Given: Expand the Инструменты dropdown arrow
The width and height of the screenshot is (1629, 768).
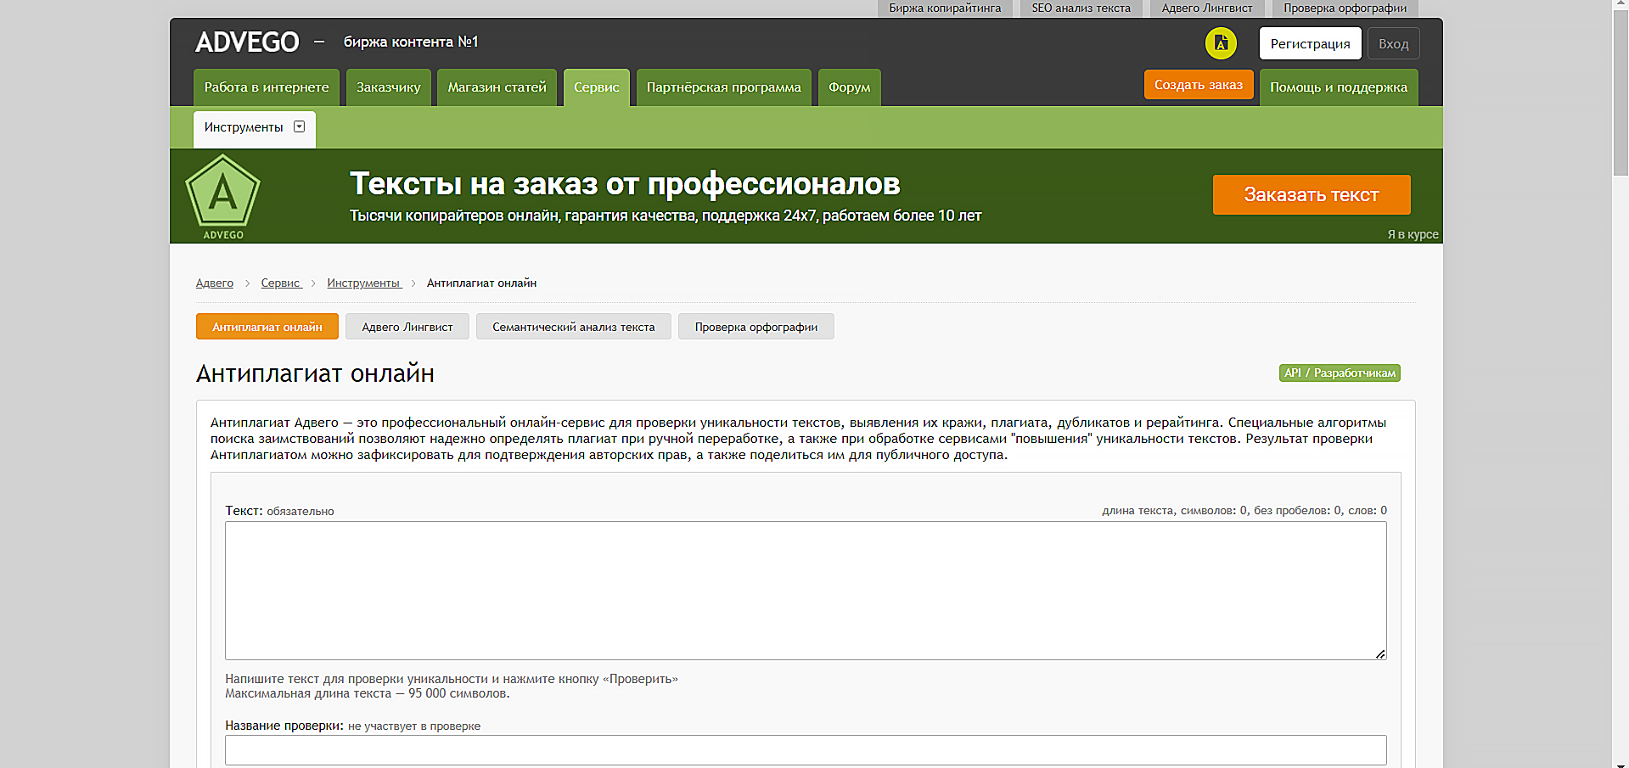Looking at the screenshot, I should (x=299, y=126).
